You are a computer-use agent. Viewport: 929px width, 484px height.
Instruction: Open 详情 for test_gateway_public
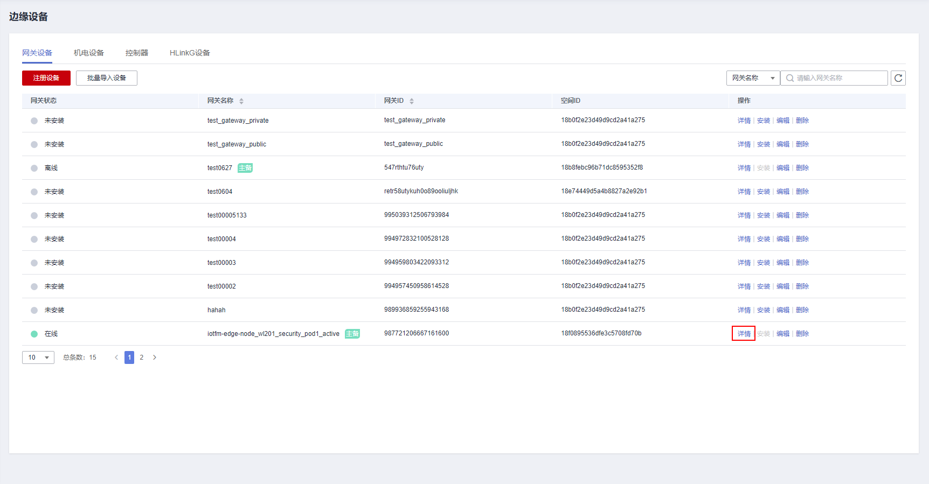coord(744,144)
